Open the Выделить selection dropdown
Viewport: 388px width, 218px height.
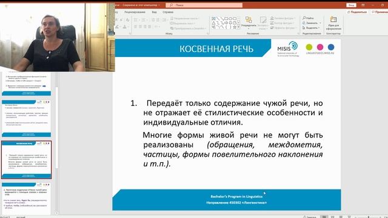click(x=311, y=28)
